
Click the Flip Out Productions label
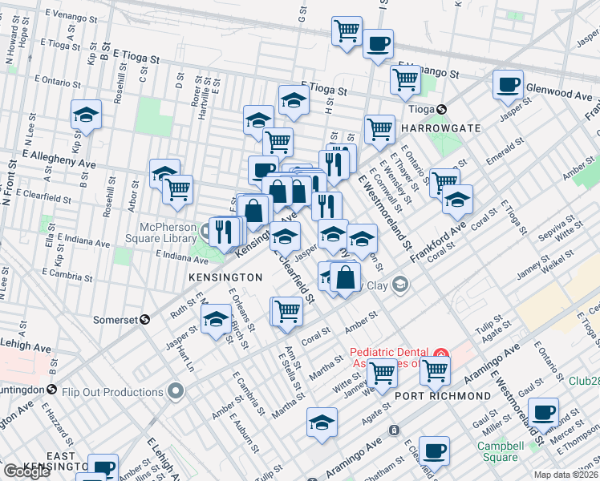pyautogui.click(x=112, y=392)
